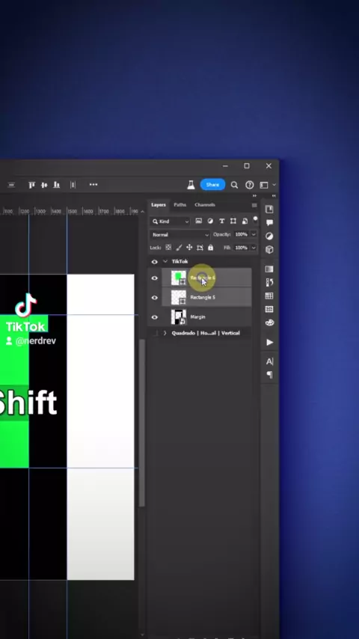Switch to the Channels tab

click(205, 204)
